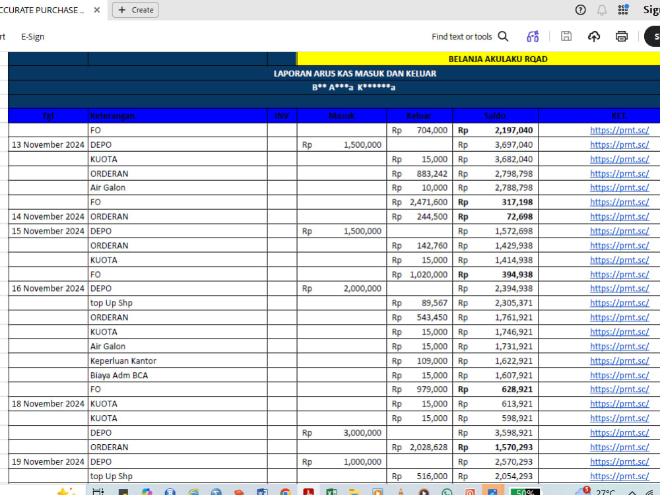
Task: Click the Saldo value 72,698
Action: [519, 216]
